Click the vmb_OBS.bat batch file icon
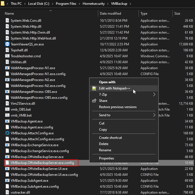Image resolution: width=195 pixels, height=195 pixels. (x=7, y=109)
